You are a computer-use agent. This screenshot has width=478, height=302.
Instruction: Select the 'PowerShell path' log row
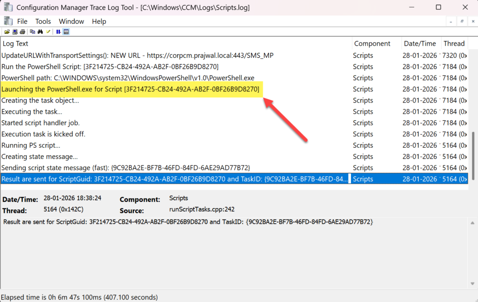[x=234, y=78]
